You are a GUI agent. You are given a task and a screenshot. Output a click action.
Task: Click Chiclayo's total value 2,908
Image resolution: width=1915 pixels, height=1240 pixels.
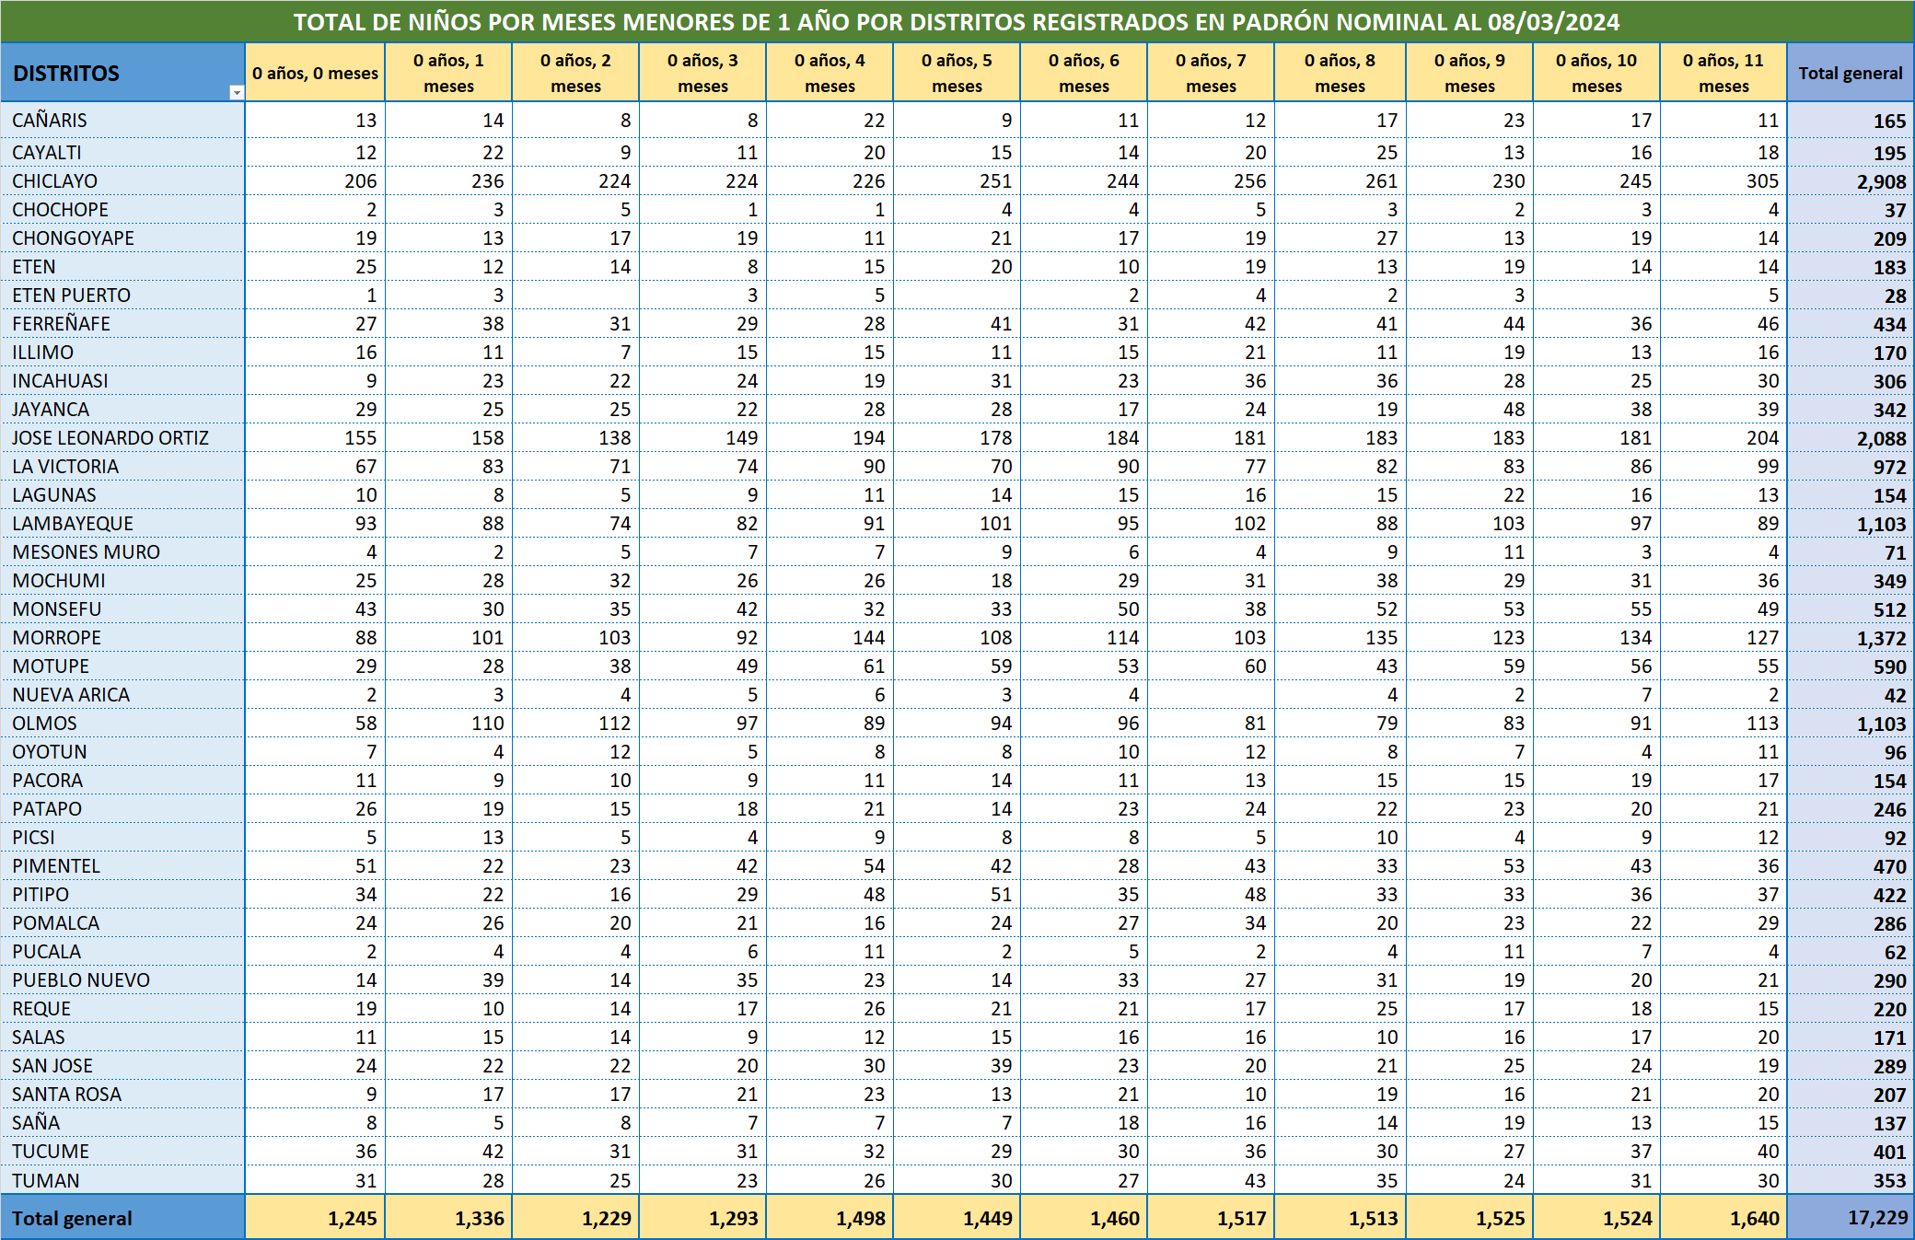point(1881,182)
